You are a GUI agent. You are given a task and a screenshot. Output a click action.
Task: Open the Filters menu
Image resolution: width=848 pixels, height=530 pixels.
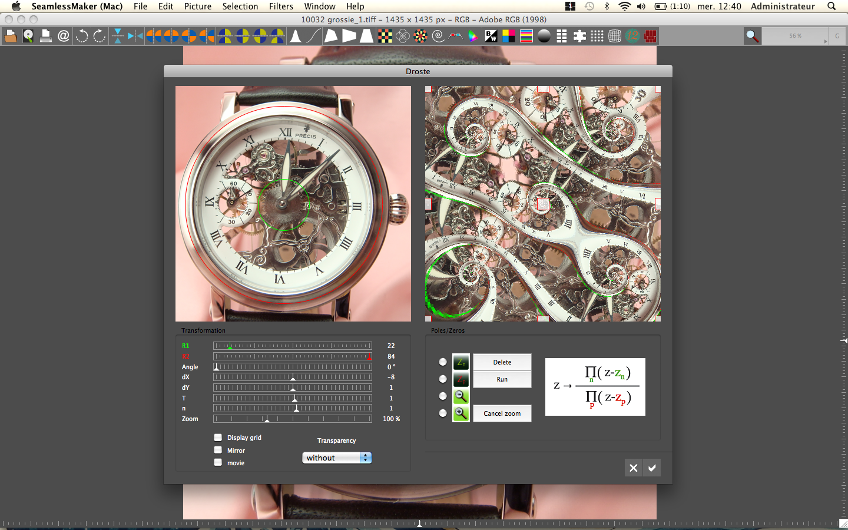coord(281,6)
